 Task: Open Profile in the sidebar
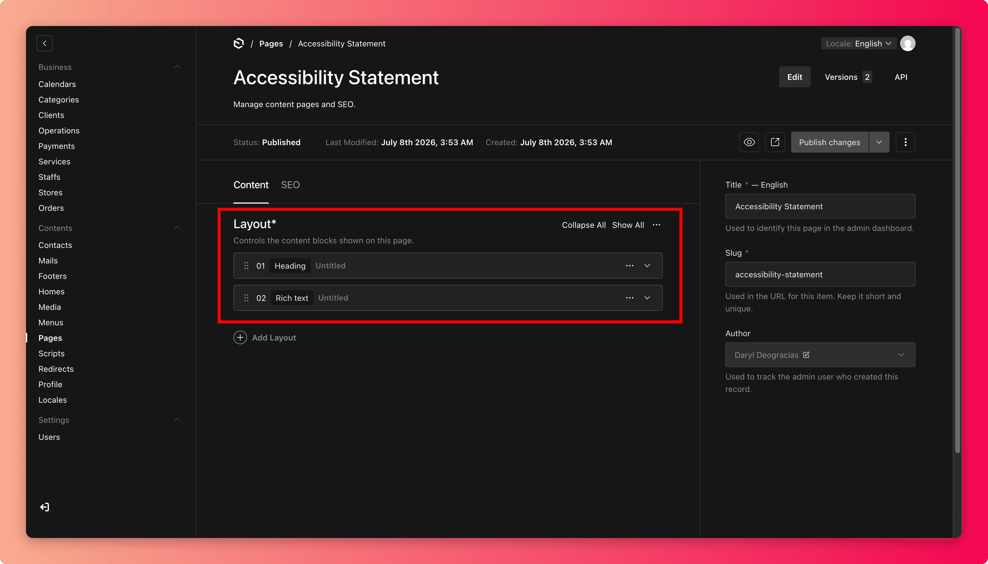tap(50, 385)
